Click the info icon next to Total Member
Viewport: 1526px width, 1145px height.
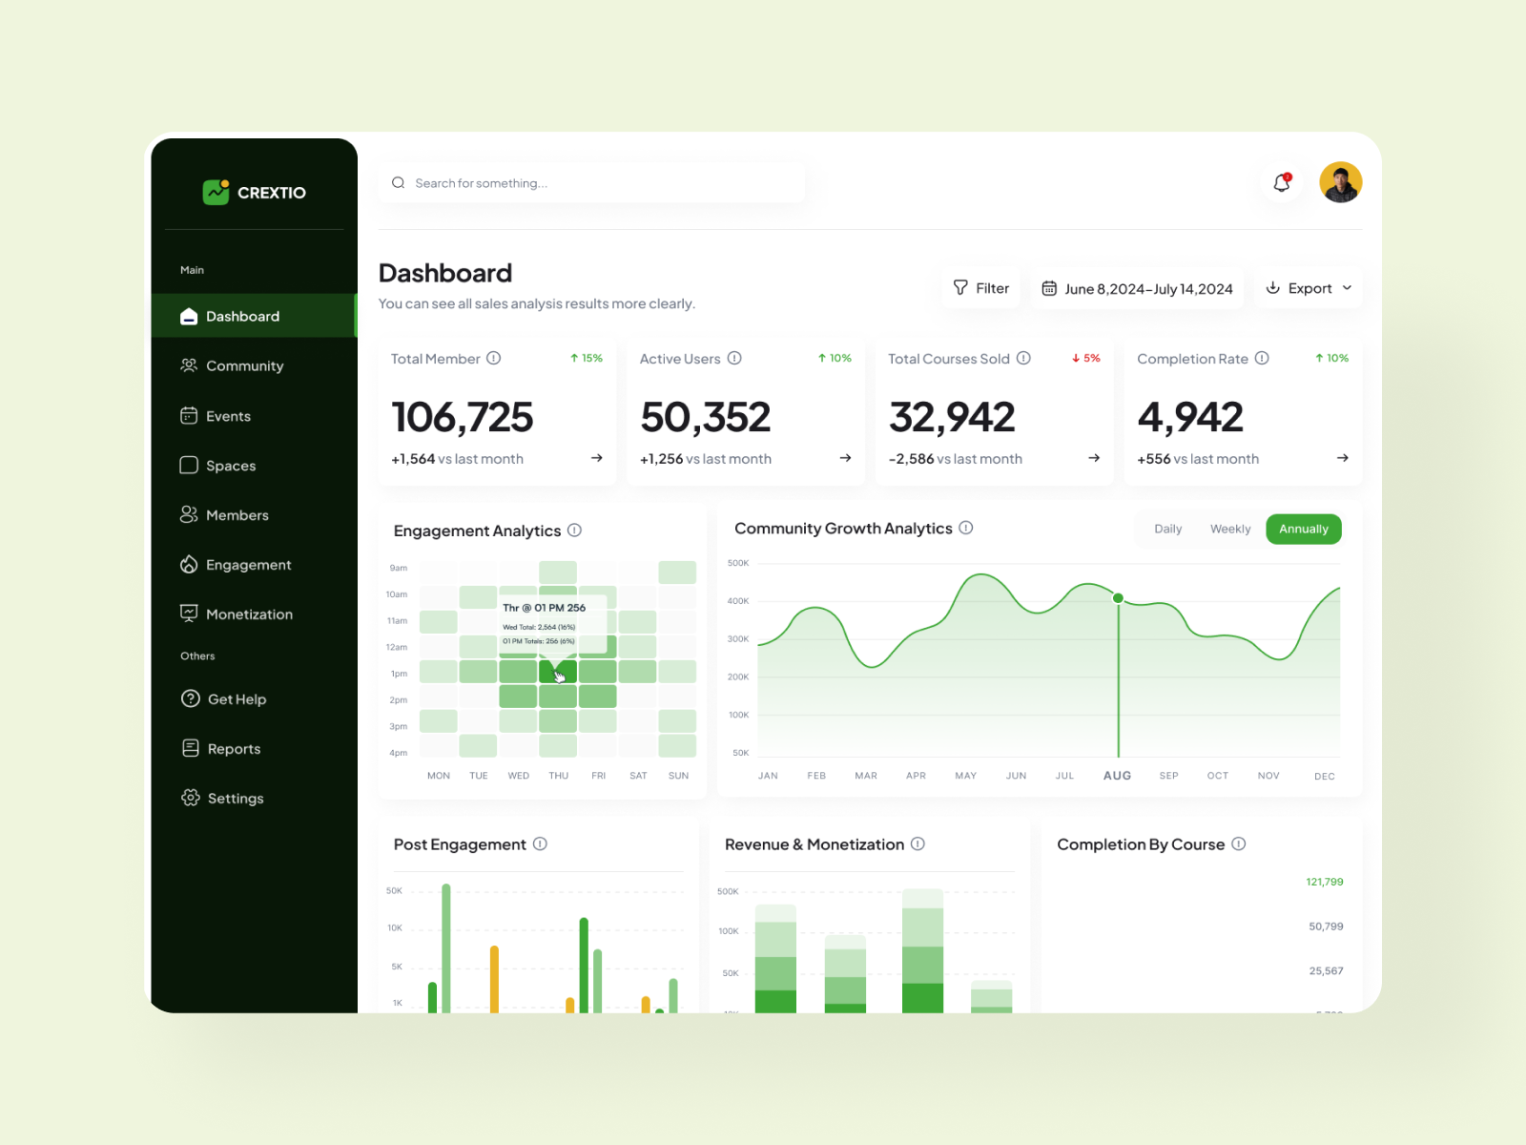tap(494, 359)
